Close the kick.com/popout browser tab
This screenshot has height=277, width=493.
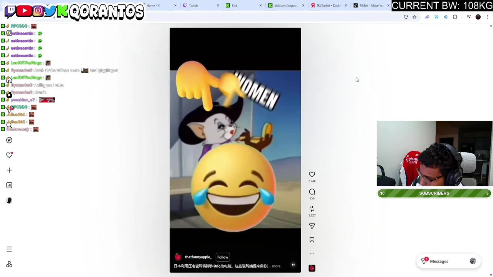pyautogui.click(x=303, y=5)
